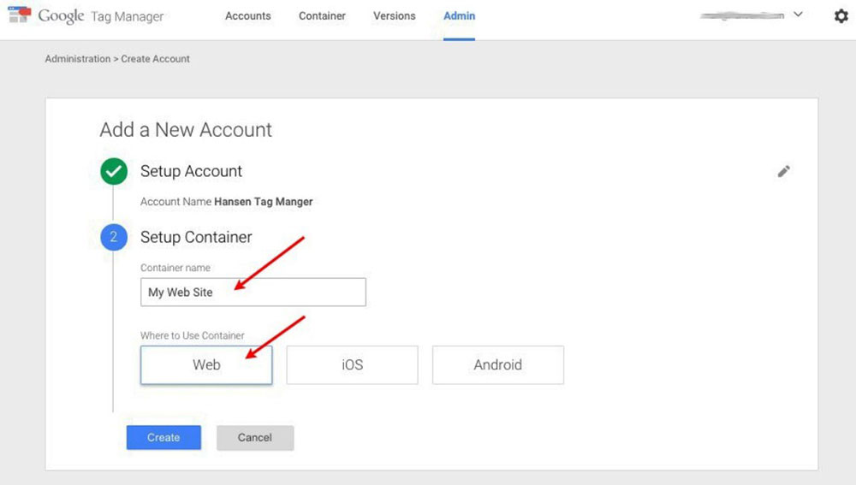This screenshot has width=856, height=485.
Task: Select the Admin tab
Action: tap(459, 15)
